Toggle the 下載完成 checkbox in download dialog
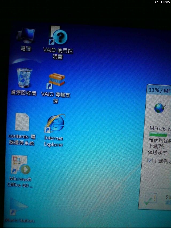 click(x=150, y=160)
